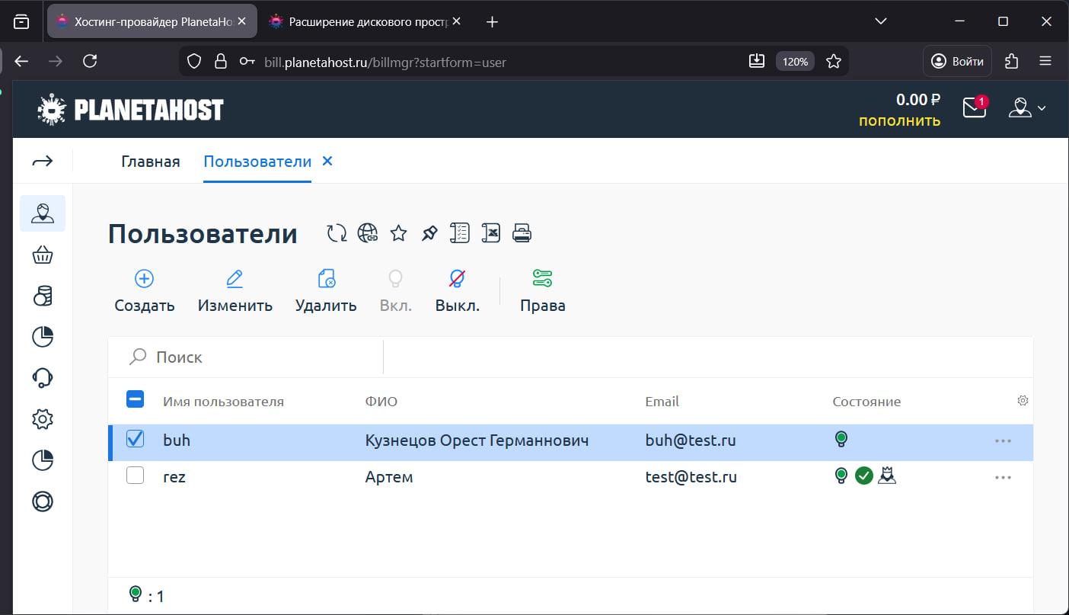Open the browser tabs list chevron
This screenshot has height=615, width=1069.
click(880, 21)
